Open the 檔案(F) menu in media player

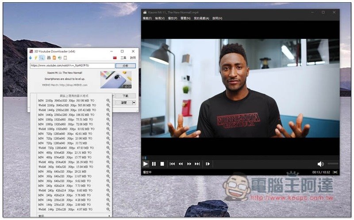147,19
